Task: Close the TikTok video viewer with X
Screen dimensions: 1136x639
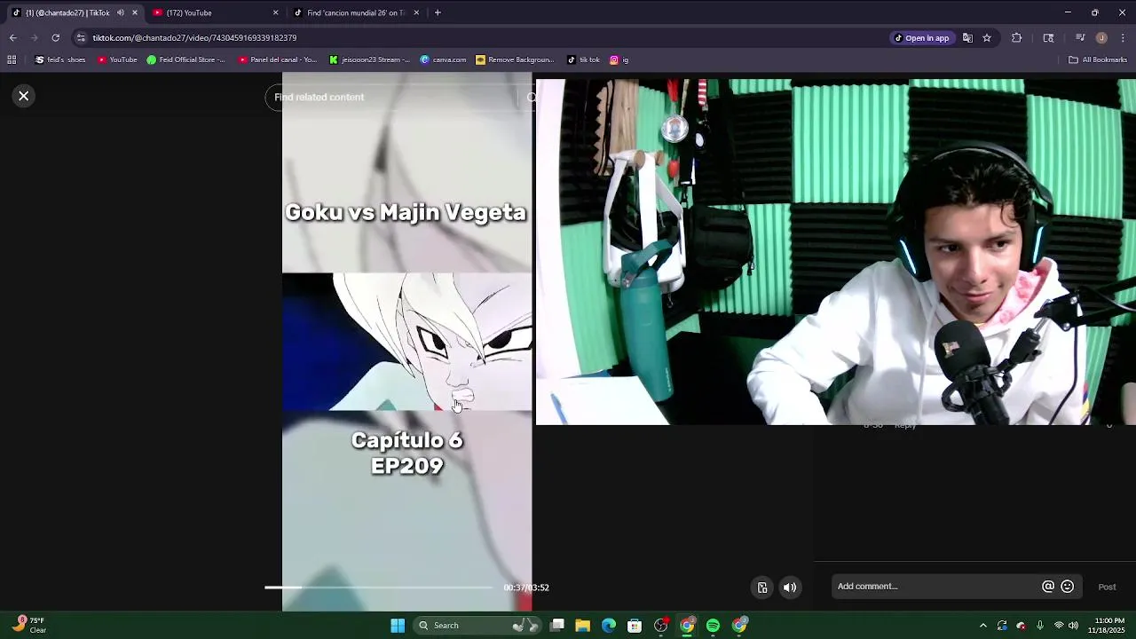Action: [24, 96]
